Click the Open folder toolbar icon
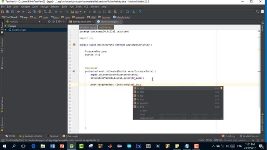The height and width of the screenshot is (150, 267). click(3, 12)
